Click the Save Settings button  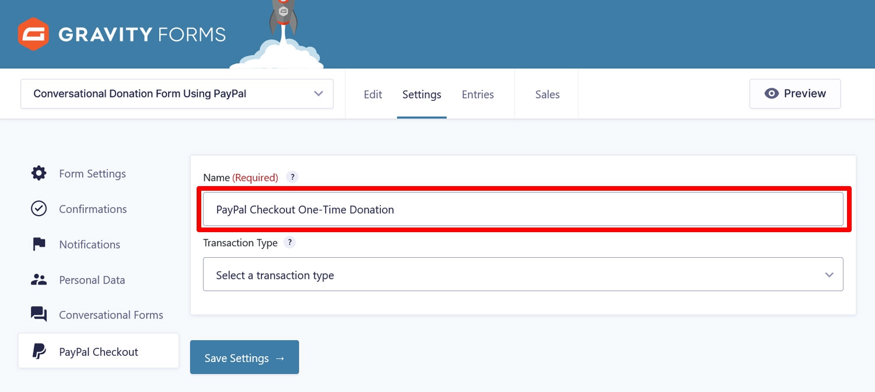[x=244, y=357]
